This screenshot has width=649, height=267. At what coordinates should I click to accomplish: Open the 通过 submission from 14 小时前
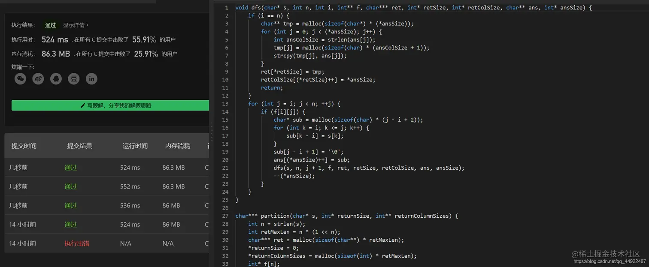coord(71,224)
